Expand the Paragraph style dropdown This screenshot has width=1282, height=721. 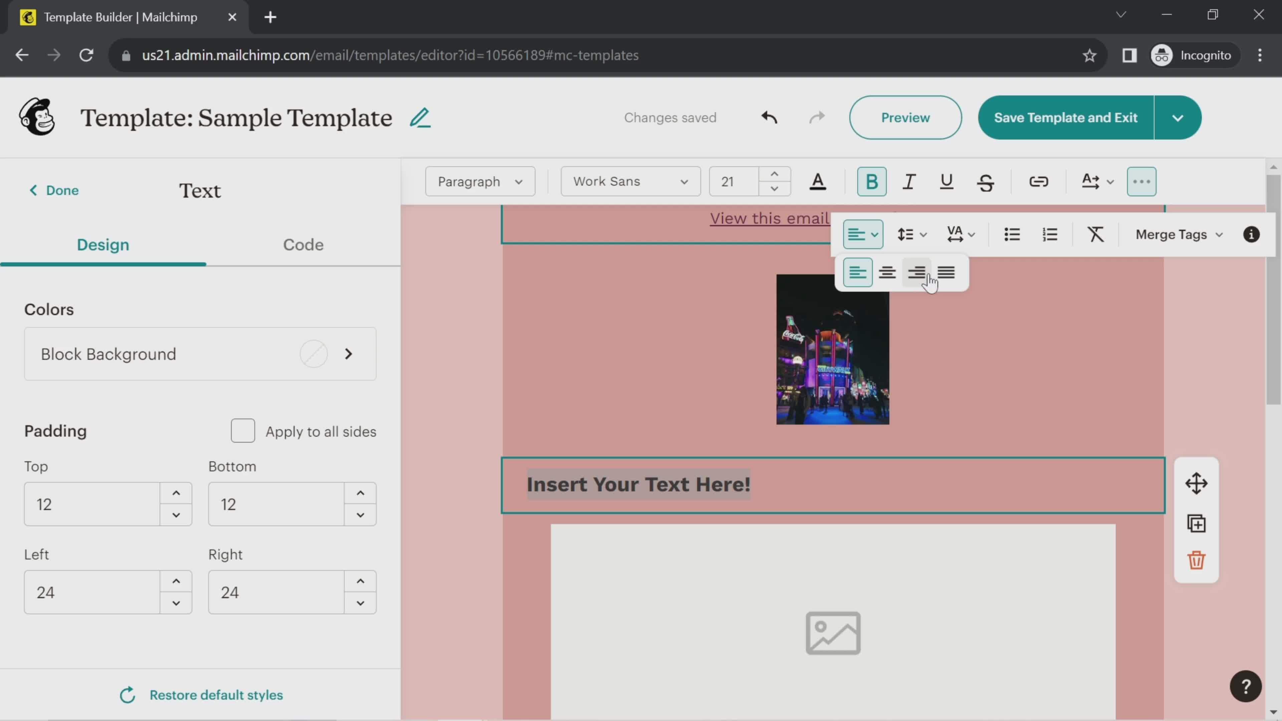click(480, 181)
